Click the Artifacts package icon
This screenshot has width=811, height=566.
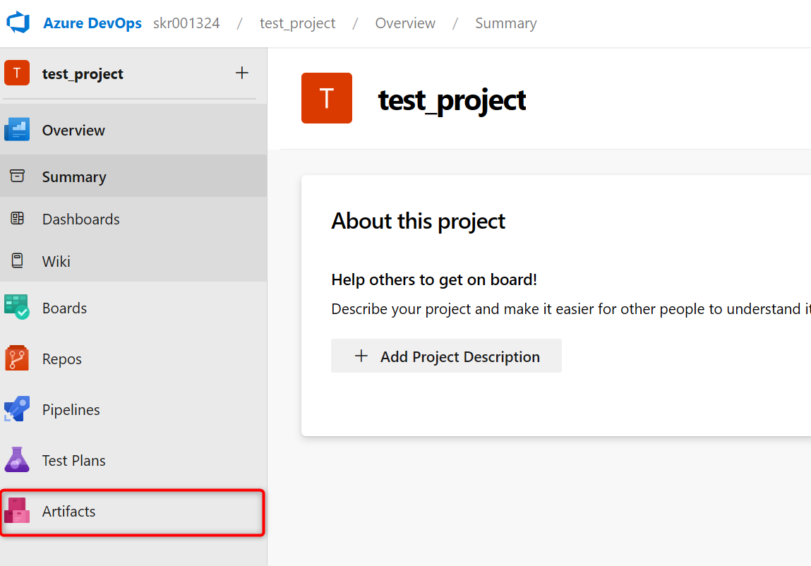click(x=17, y=511)
